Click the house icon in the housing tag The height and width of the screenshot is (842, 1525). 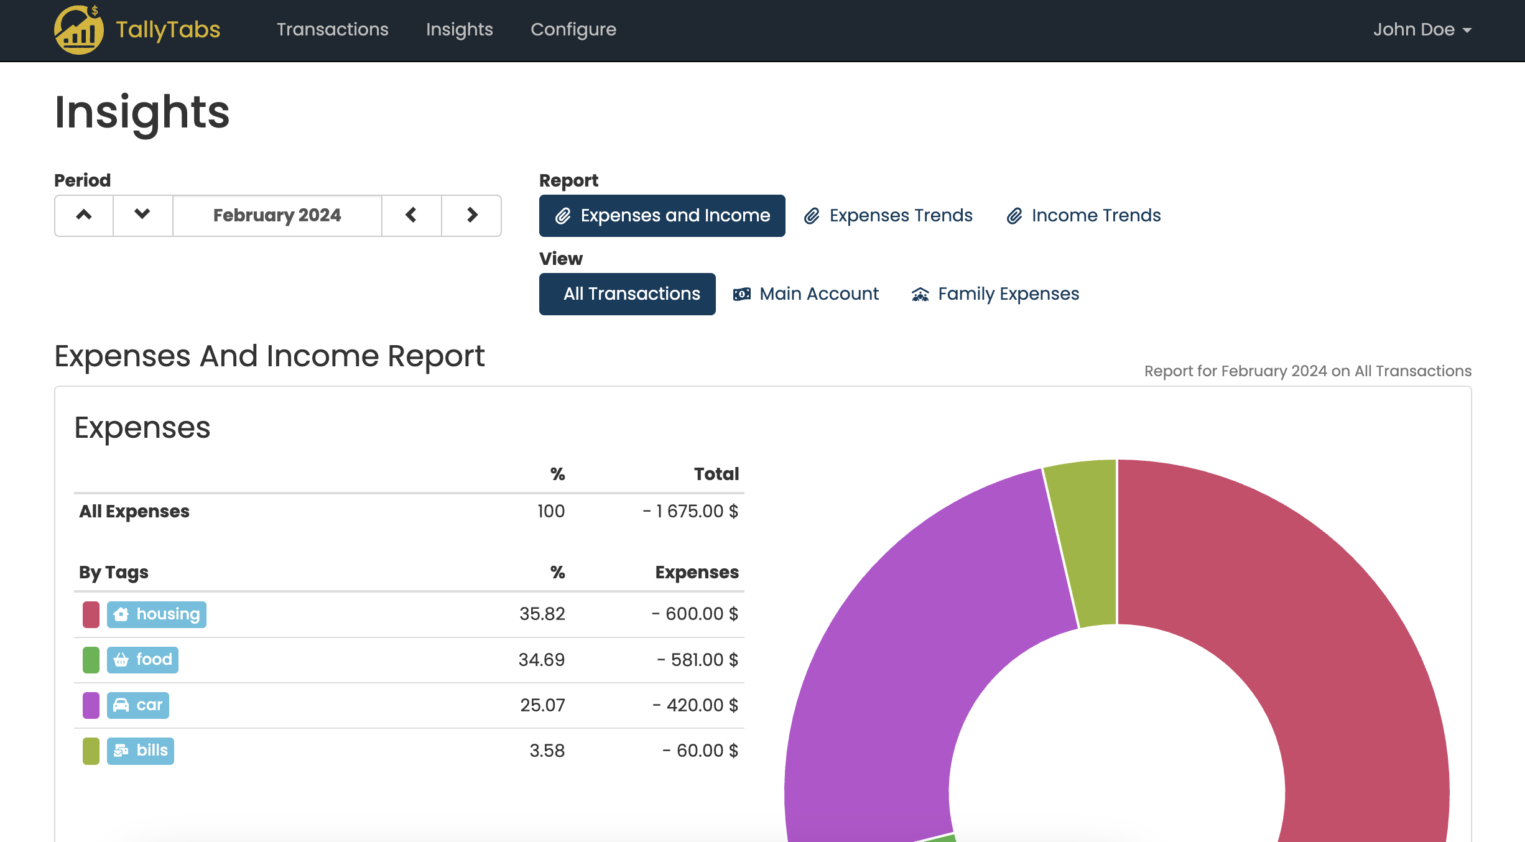tap(121, 614)
